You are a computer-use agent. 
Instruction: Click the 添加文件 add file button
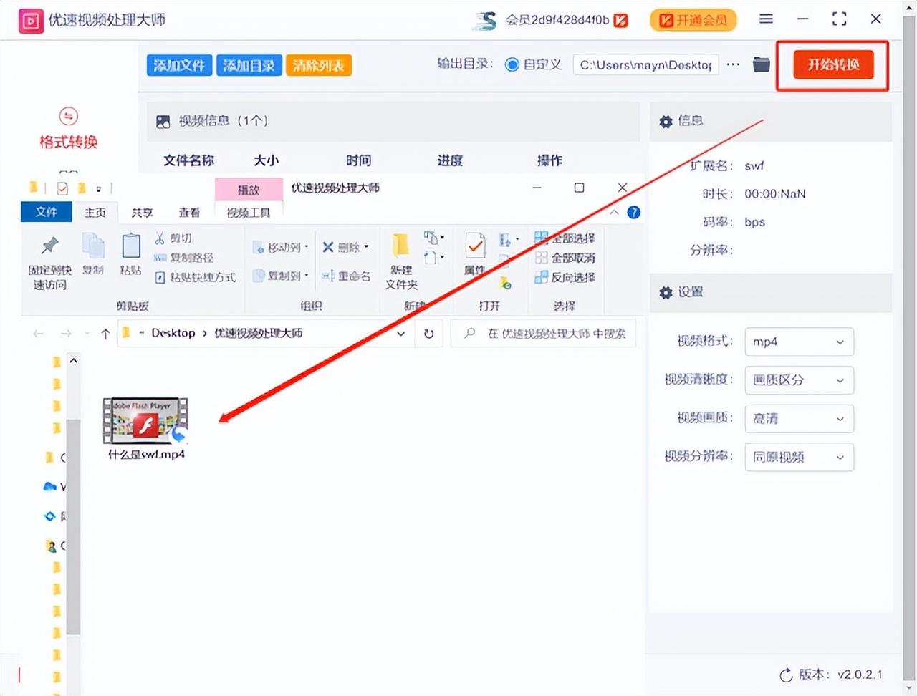point(179,66)
